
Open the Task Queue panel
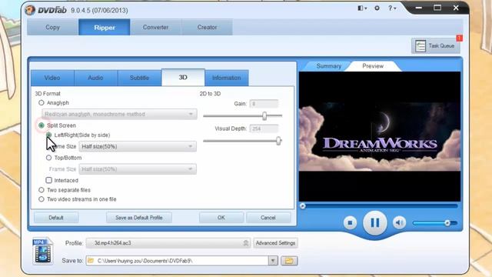point(436,46)
